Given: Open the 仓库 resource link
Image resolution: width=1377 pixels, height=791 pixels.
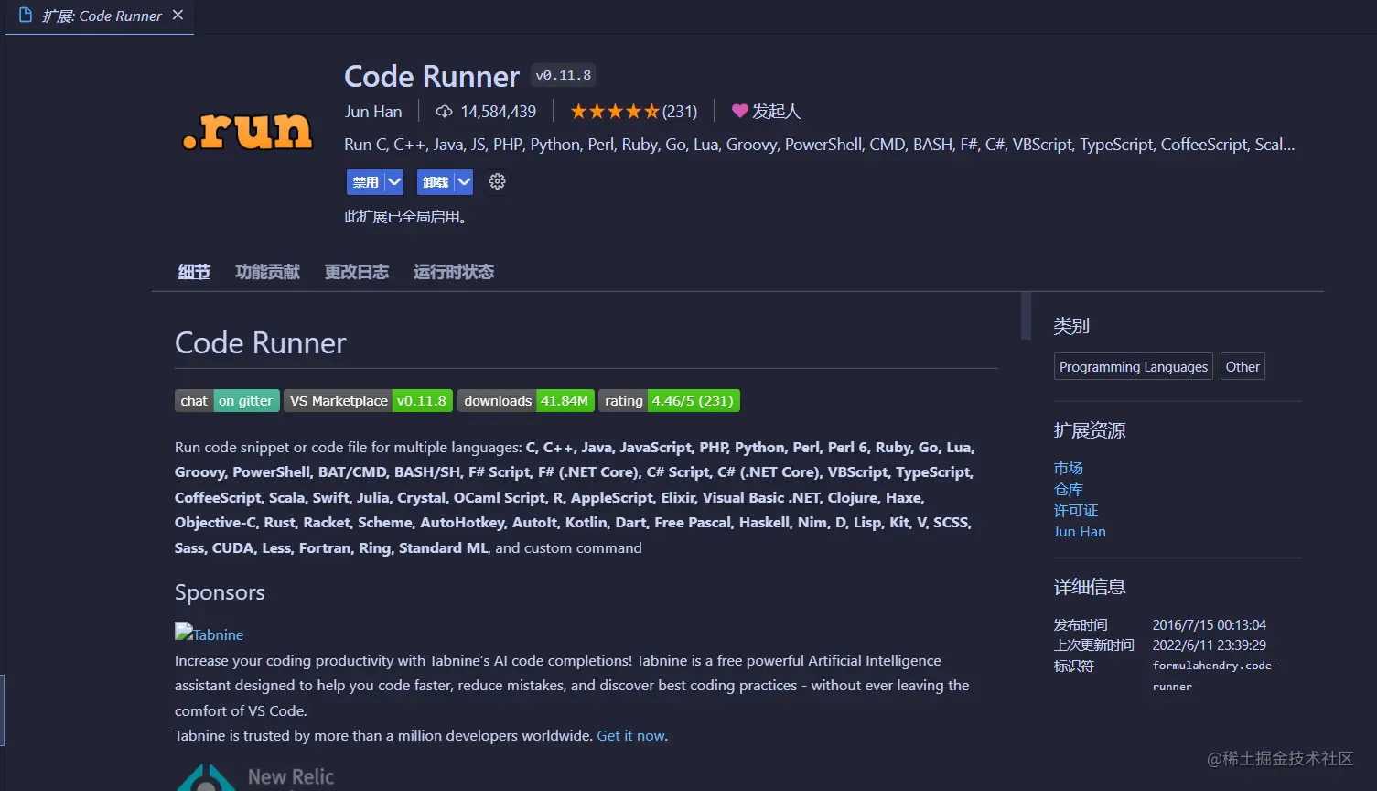Looking at the screenshot, I should tap(1068, 489).
